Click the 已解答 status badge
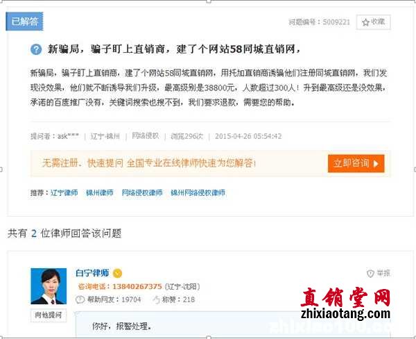Screen dimensions: 416x339 [x=24, y=22]
